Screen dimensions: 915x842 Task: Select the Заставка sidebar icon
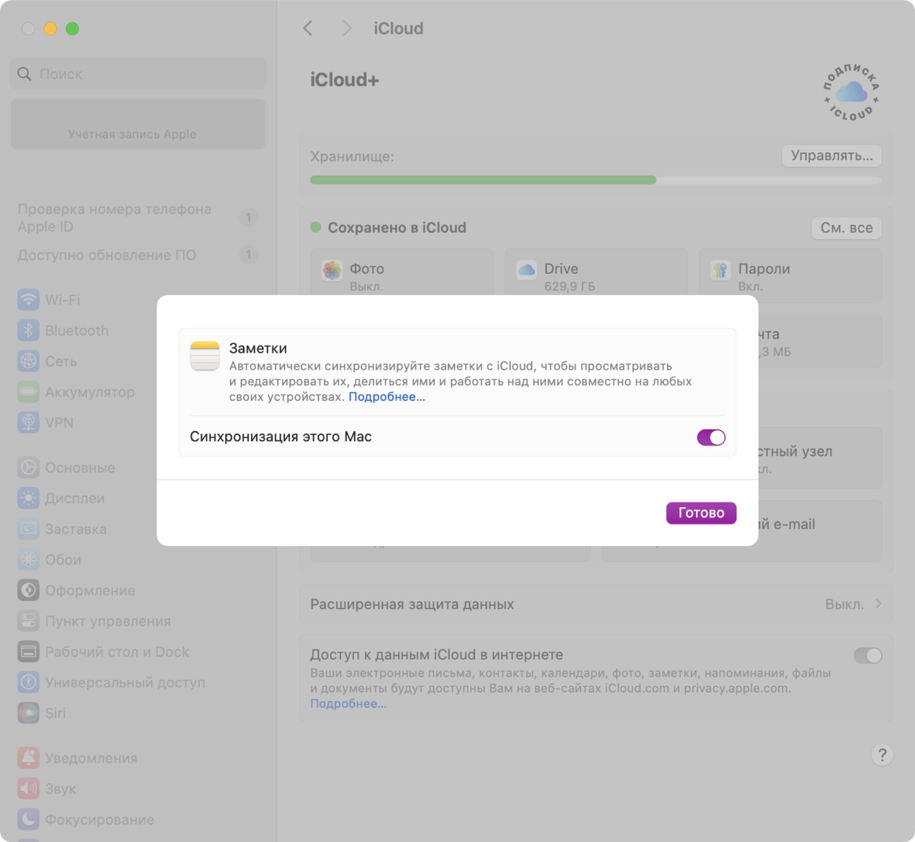[28, 529]
